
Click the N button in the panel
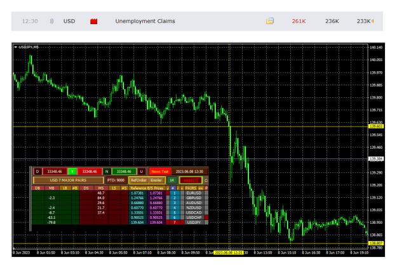coord(107,172)
